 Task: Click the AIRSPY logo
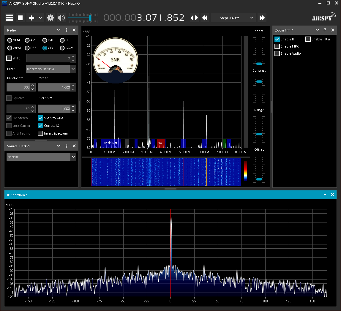point(324,17)
